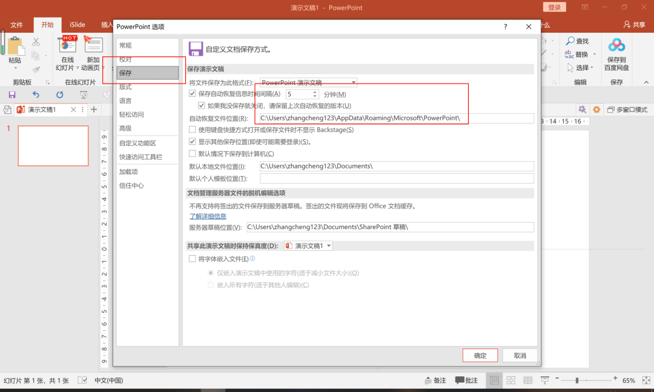Toggle embed fonts in file checkbox
Viewport: 654px width, 392px height.
pos(193,259)
